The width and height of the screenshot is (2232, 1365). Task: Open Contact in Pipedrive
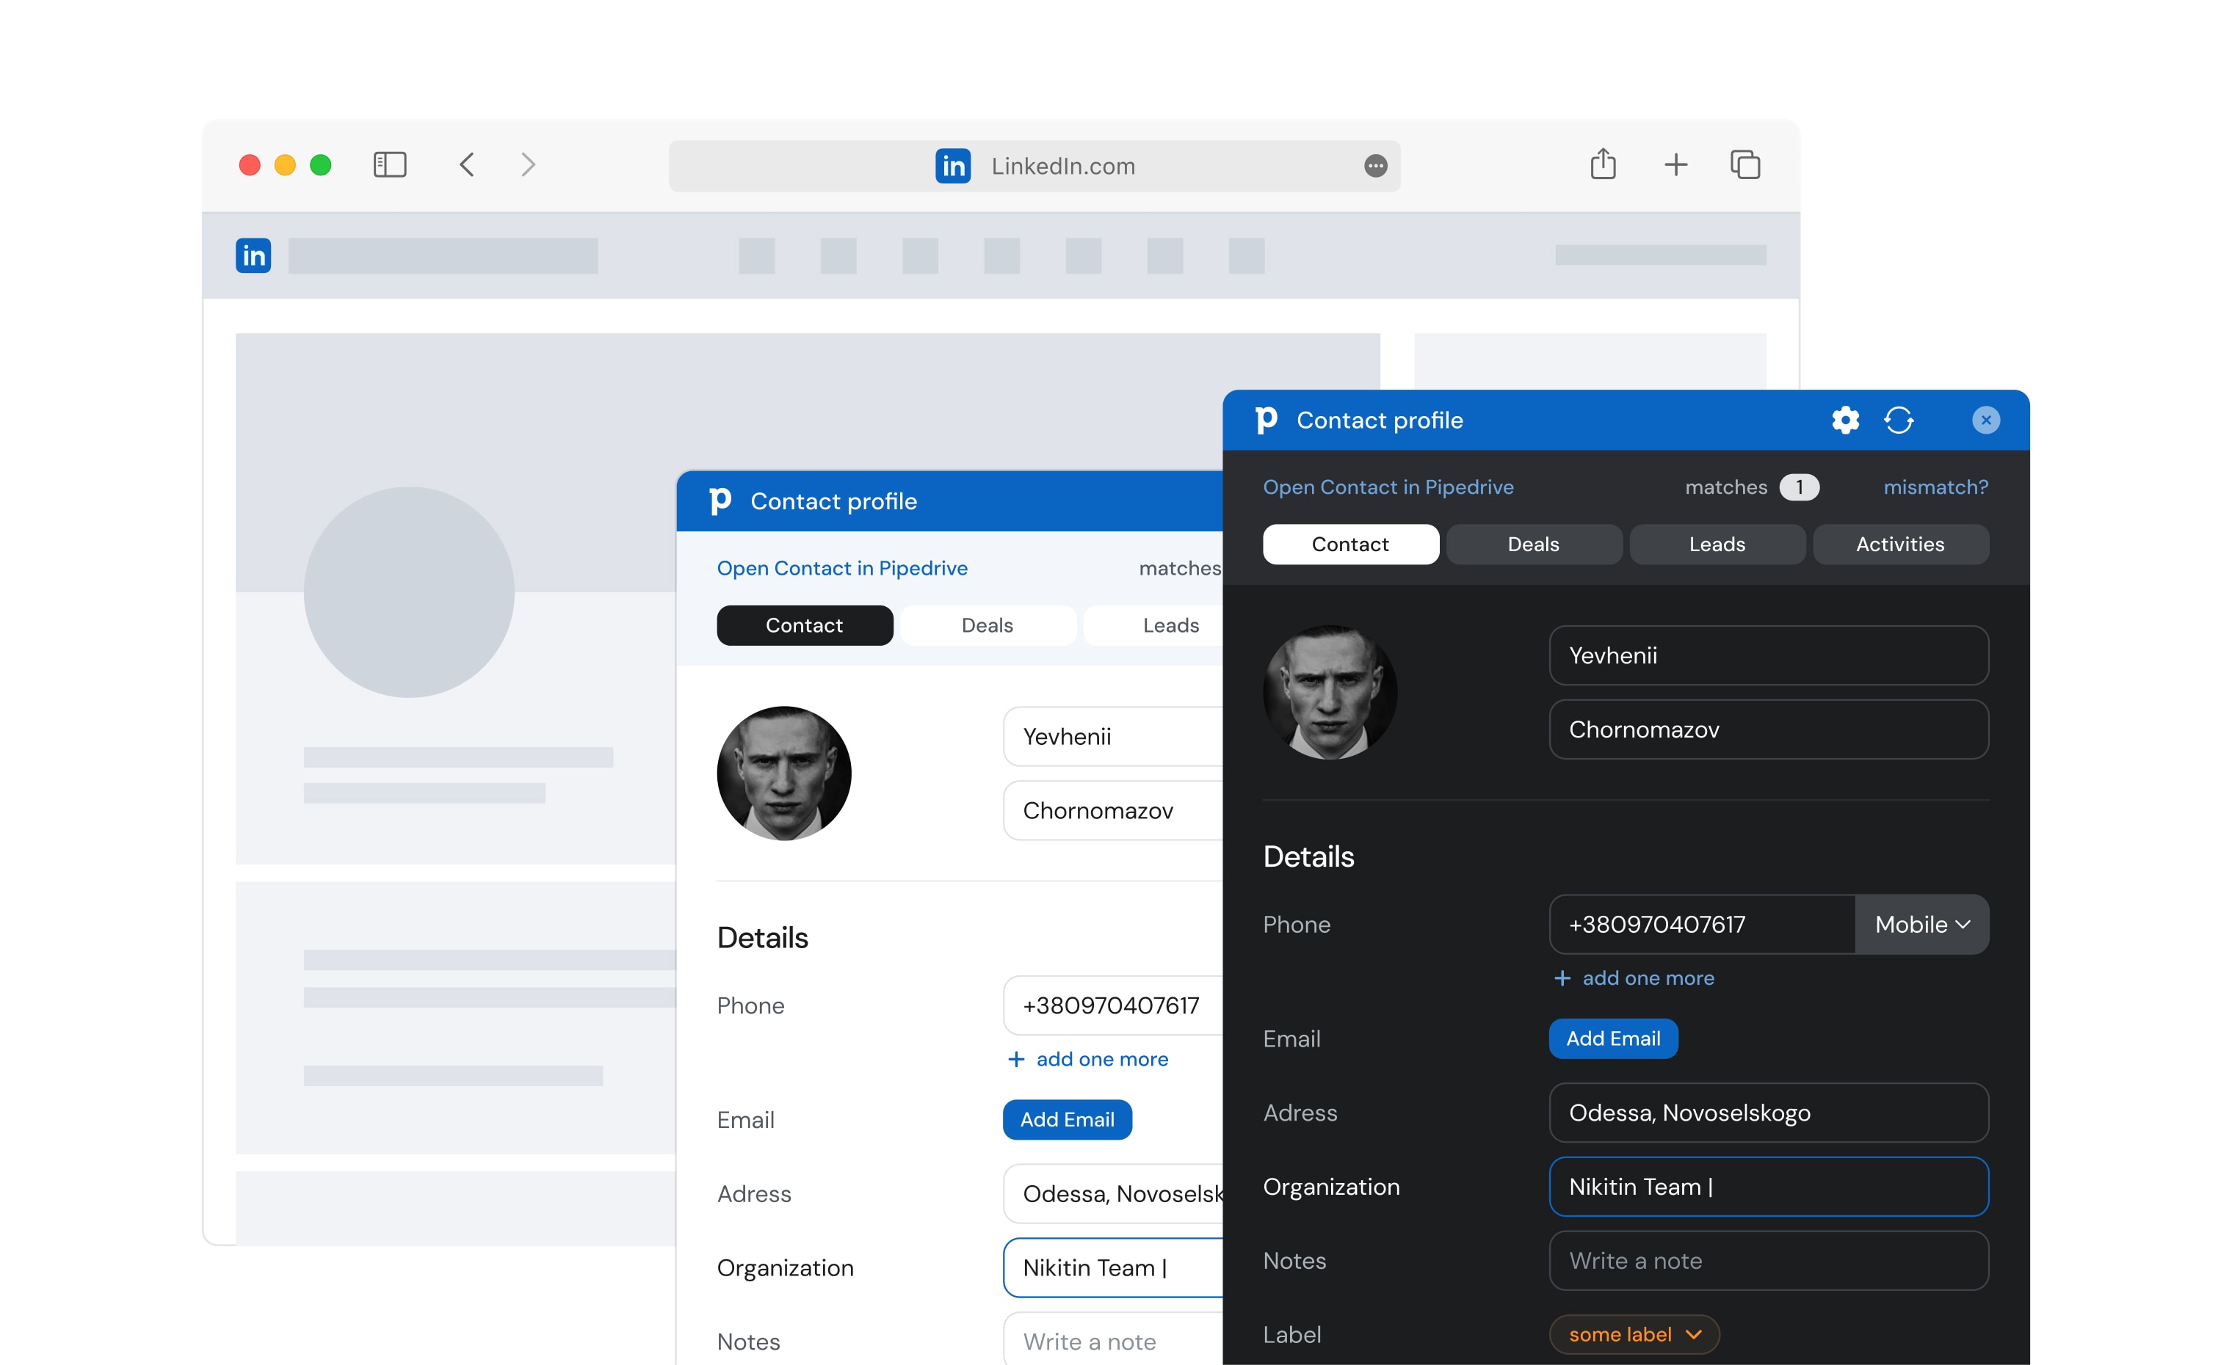point(1388,487)
